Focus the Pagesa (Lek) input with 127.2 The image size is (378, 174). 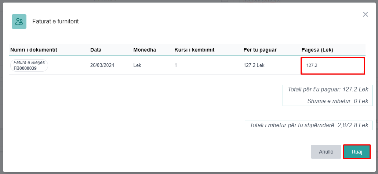coord(332,66)
